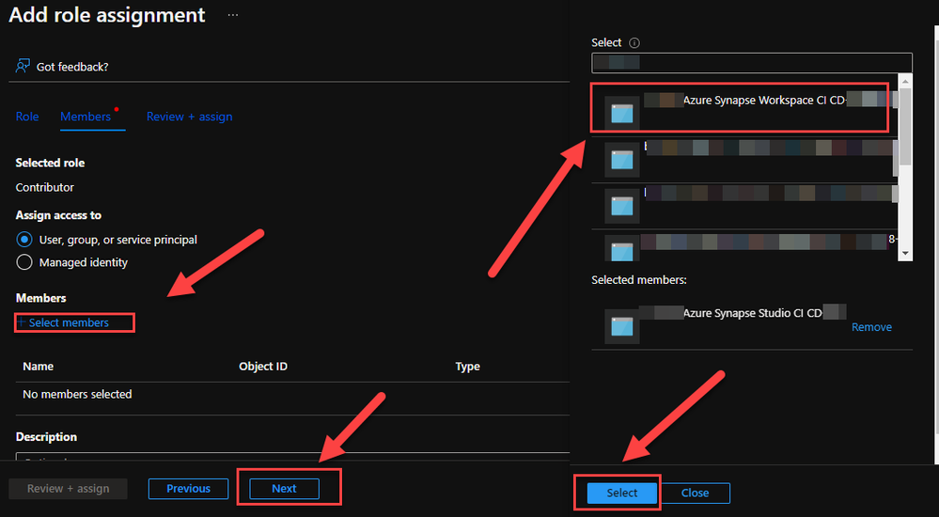Click the info icon next to Select
Viewport: 939px width, 517px height.
point(634,42)
